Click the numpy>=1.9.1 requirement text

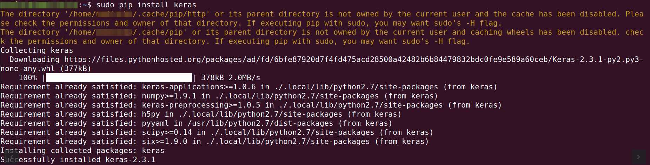pyautogui.click(x=169, y=96)
